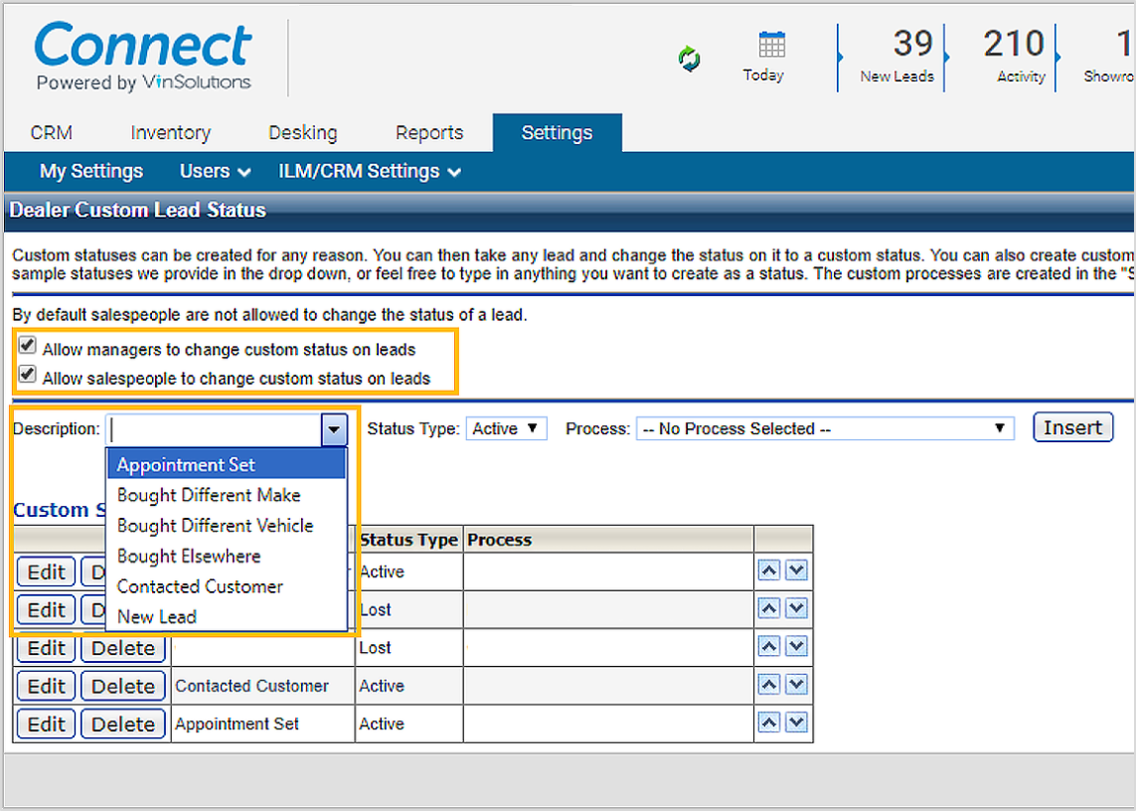Click down arrow in topmost status row
This screenshot has width=1136, height=811.
point(796,571)
